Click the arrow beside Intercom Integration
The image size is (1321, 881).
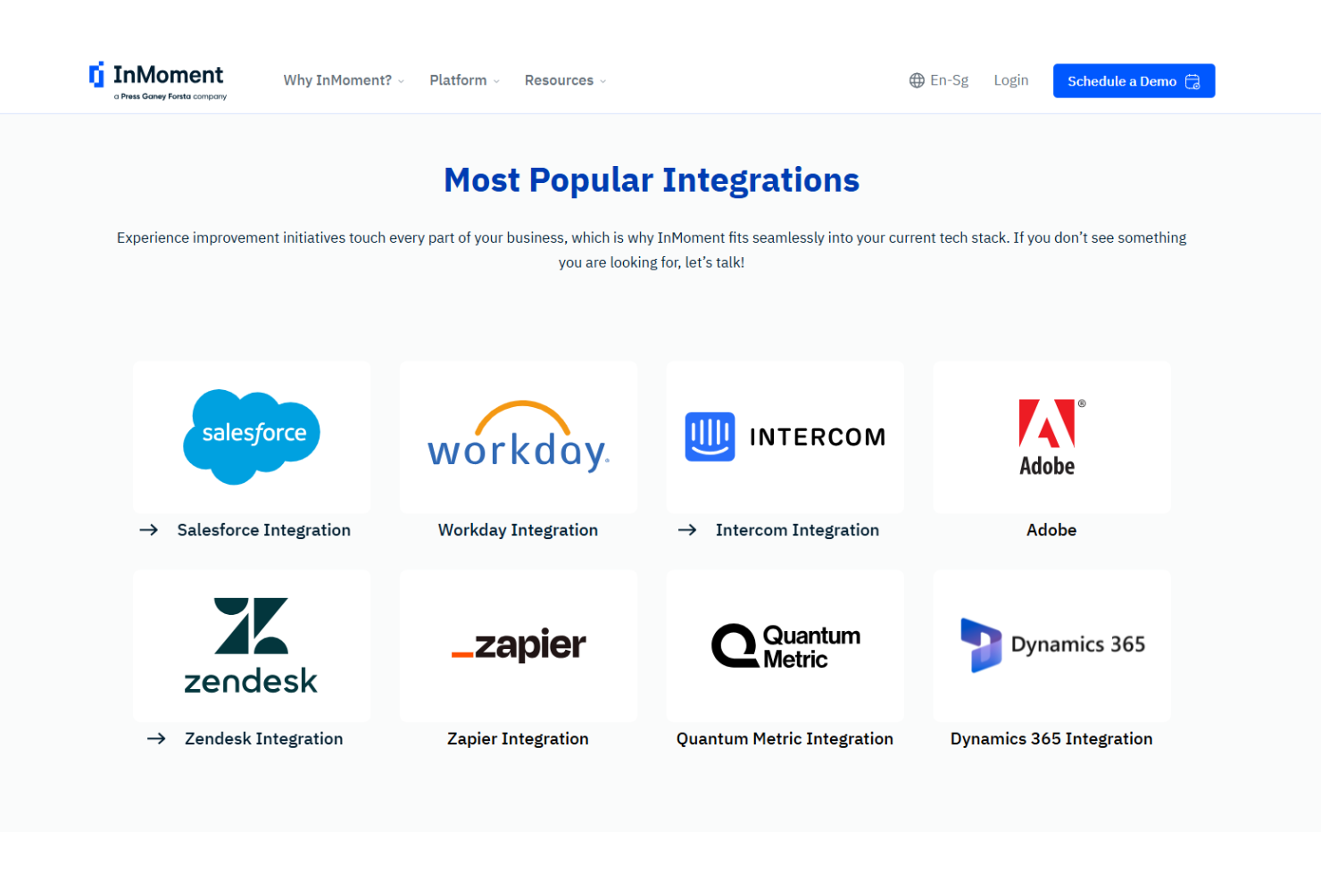tap(687, 530)
